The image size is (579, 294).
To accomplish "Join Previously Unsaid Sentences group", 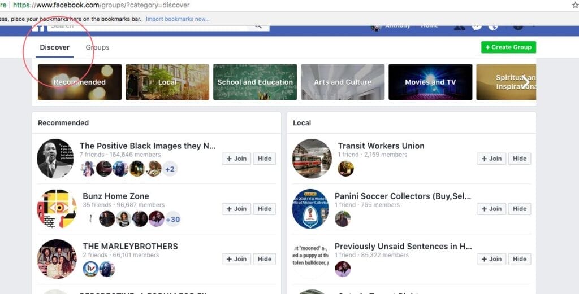I will point(491,259).
